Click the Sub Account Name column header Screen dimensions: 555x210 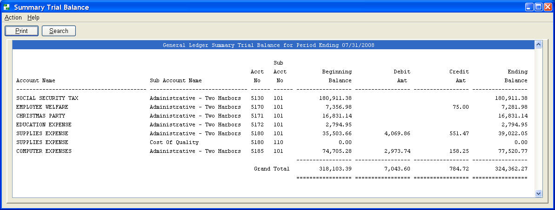tap(176, 80)
